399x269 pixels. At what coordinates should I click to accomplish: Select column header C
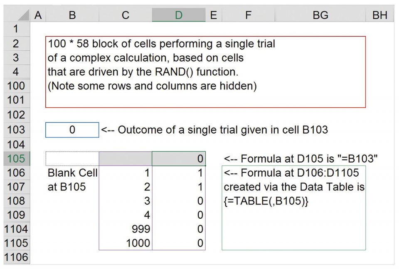click(126, 15)
